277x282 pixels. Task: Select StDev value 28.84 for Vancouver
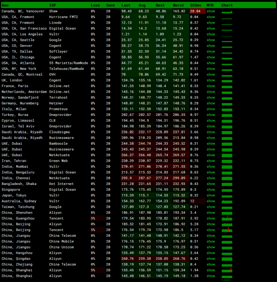[195, 11]
